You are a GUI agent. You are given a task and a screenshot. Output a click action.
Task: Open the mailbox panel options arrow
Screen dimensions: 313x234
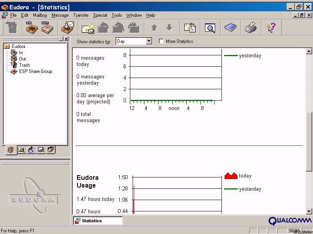[x=61, y=39]
